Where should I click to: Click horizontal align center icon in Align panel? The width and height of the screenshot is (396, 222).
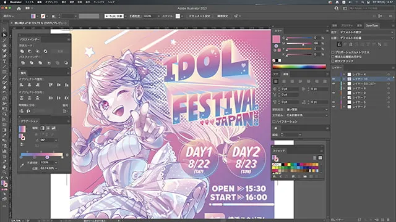30,85
